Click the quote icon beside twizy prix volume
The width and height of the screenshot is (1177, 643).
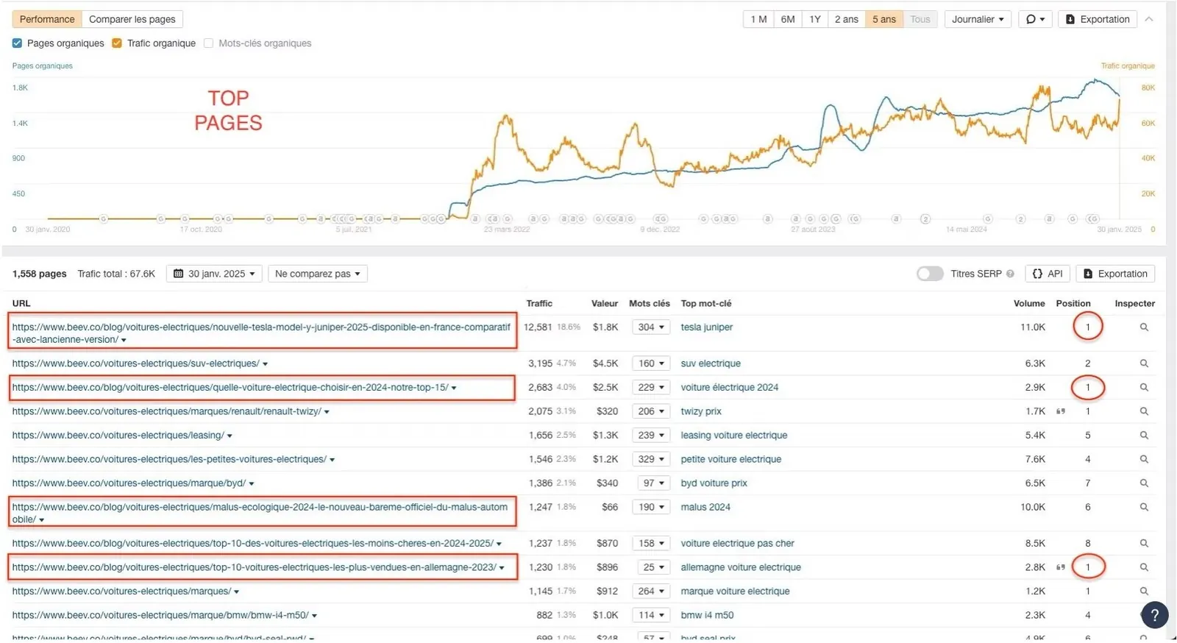pos(1061,411)
